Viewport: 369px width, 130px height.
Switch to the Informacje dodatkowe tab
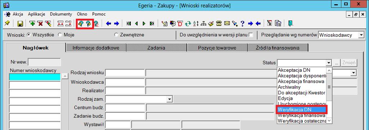[96, 48]
